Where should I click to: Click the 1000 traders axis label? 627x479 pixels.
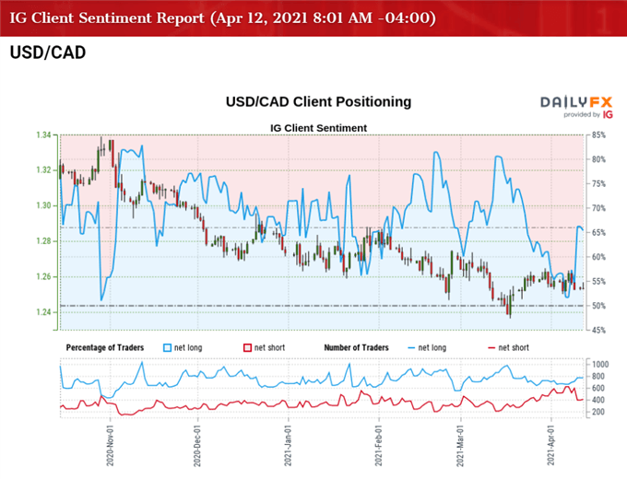tap(600, 365)
